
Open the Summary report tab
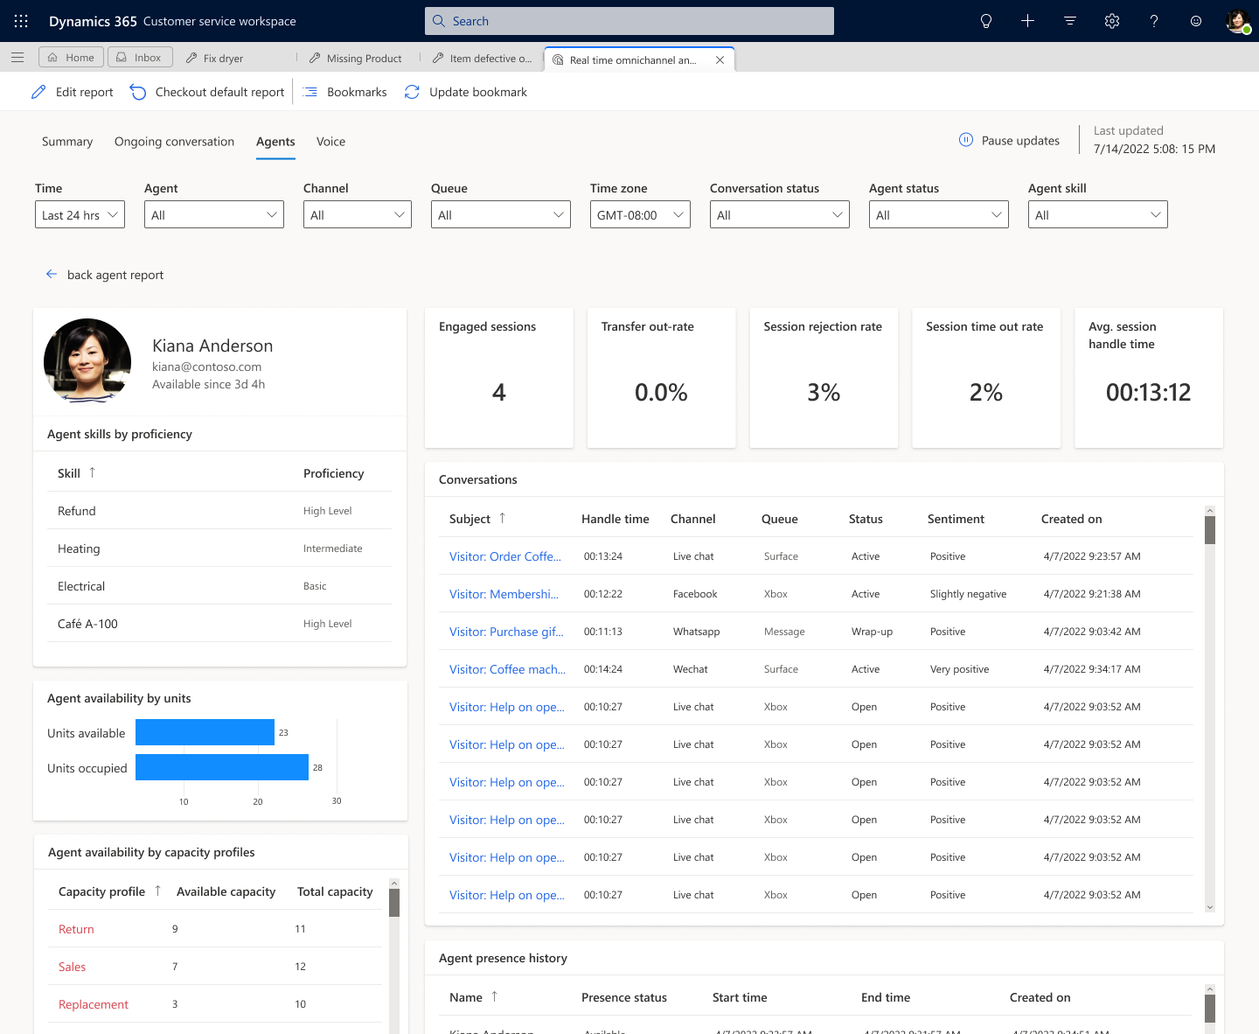click(x=67, y=142)
